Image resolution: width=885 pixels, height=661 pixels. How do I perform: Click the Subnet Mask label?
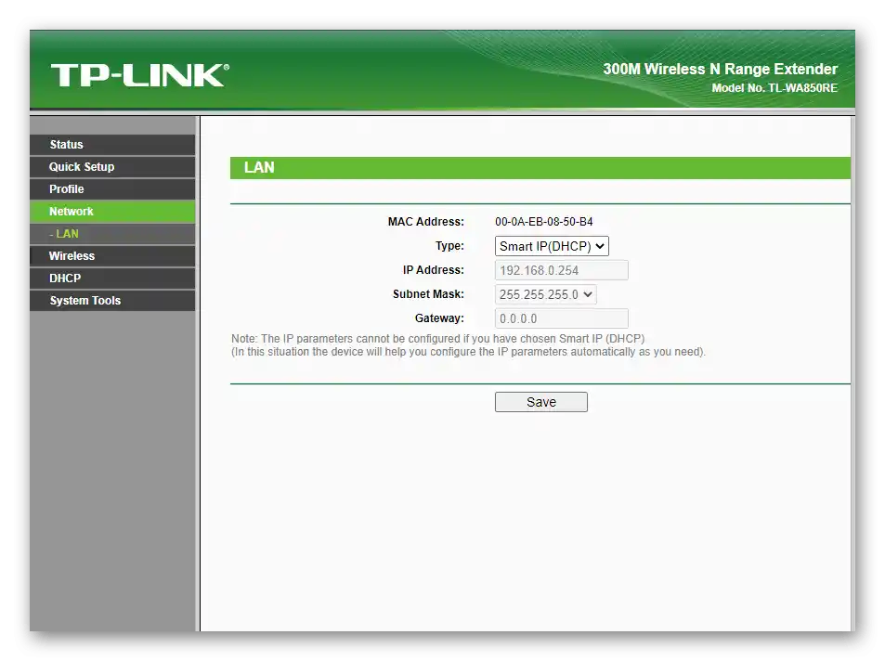point(428,294)
